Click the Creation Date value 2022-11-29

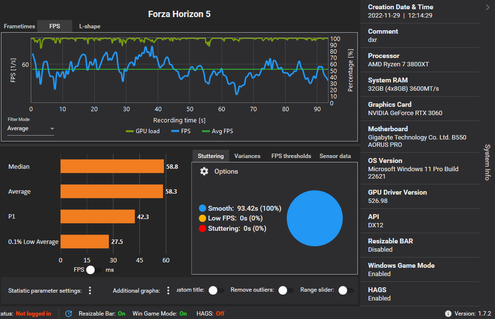coord(384,16)
